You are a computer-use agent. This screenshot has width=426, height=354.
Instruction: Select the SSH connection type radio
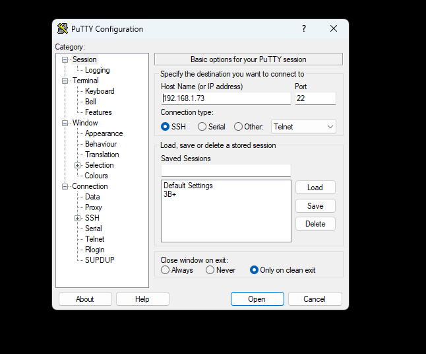pyautogui.click(x=165, y=127)
